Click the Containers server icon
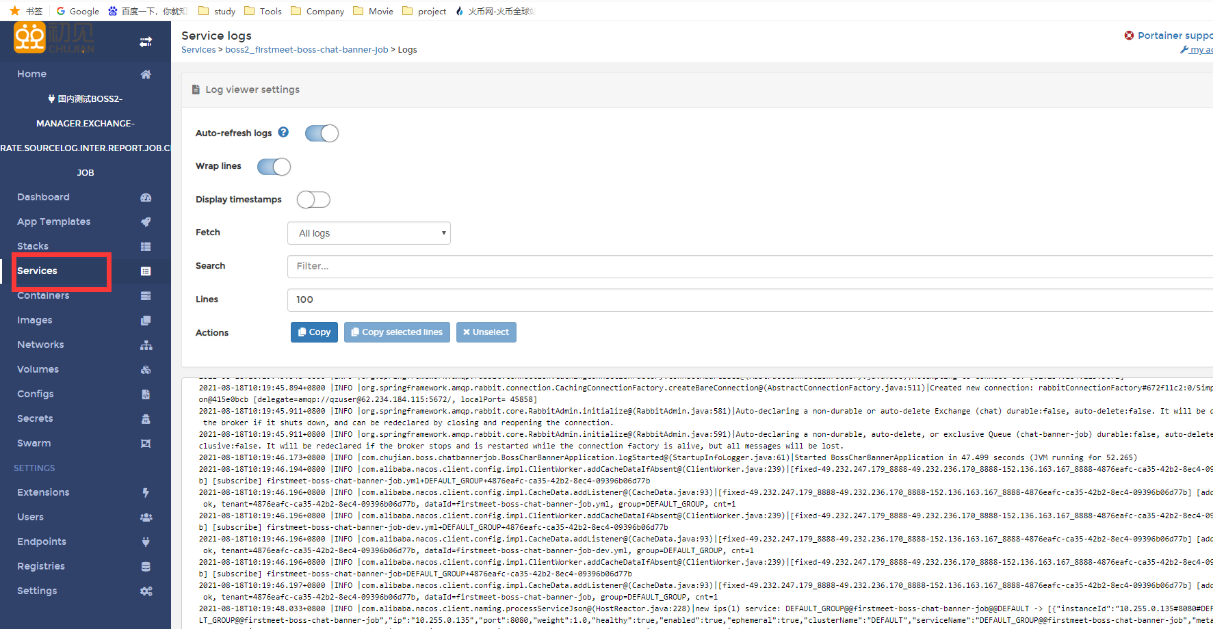Viewport: 1213px width, 629px height. [x=146, y=296]
